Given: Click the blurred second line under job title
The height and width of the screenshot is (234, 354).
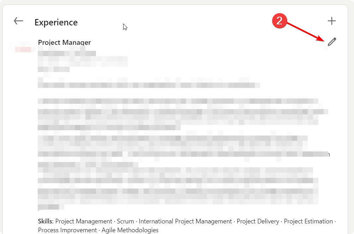Looking at the screenshot, I should coord(82,62).
